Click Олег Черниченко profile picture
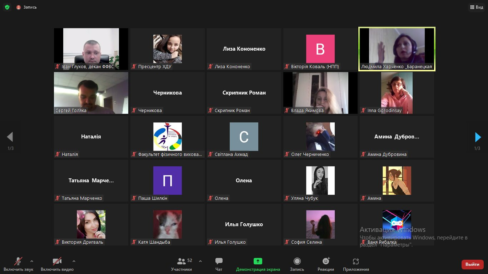 tap(320, 137)
